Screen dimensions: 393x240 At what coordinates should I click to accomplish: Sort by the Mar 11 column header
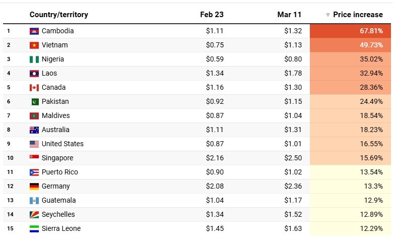click(x=289, y=15)
